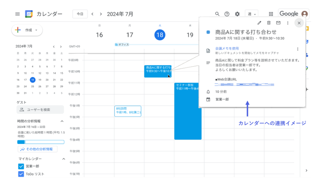Open the settings gear icon

click(x=237, y=14)
